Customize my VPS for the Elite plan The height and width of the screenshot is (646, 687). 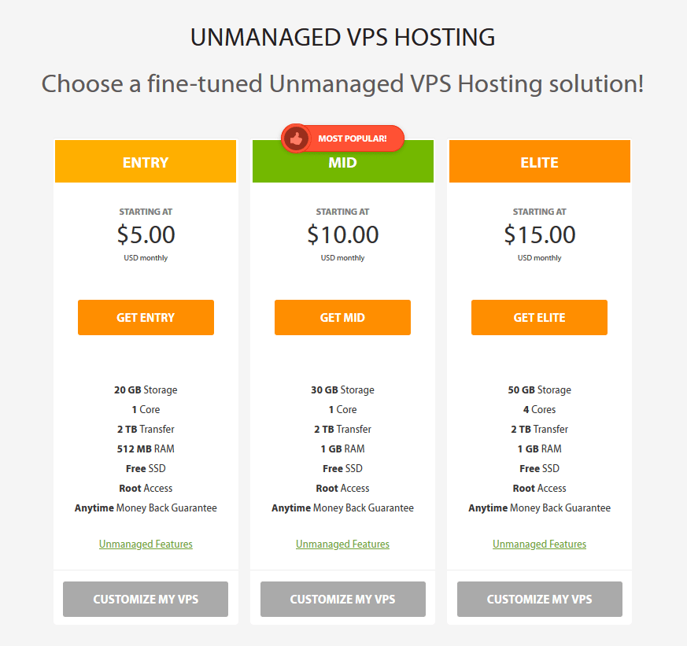click(x=539, y=599)
